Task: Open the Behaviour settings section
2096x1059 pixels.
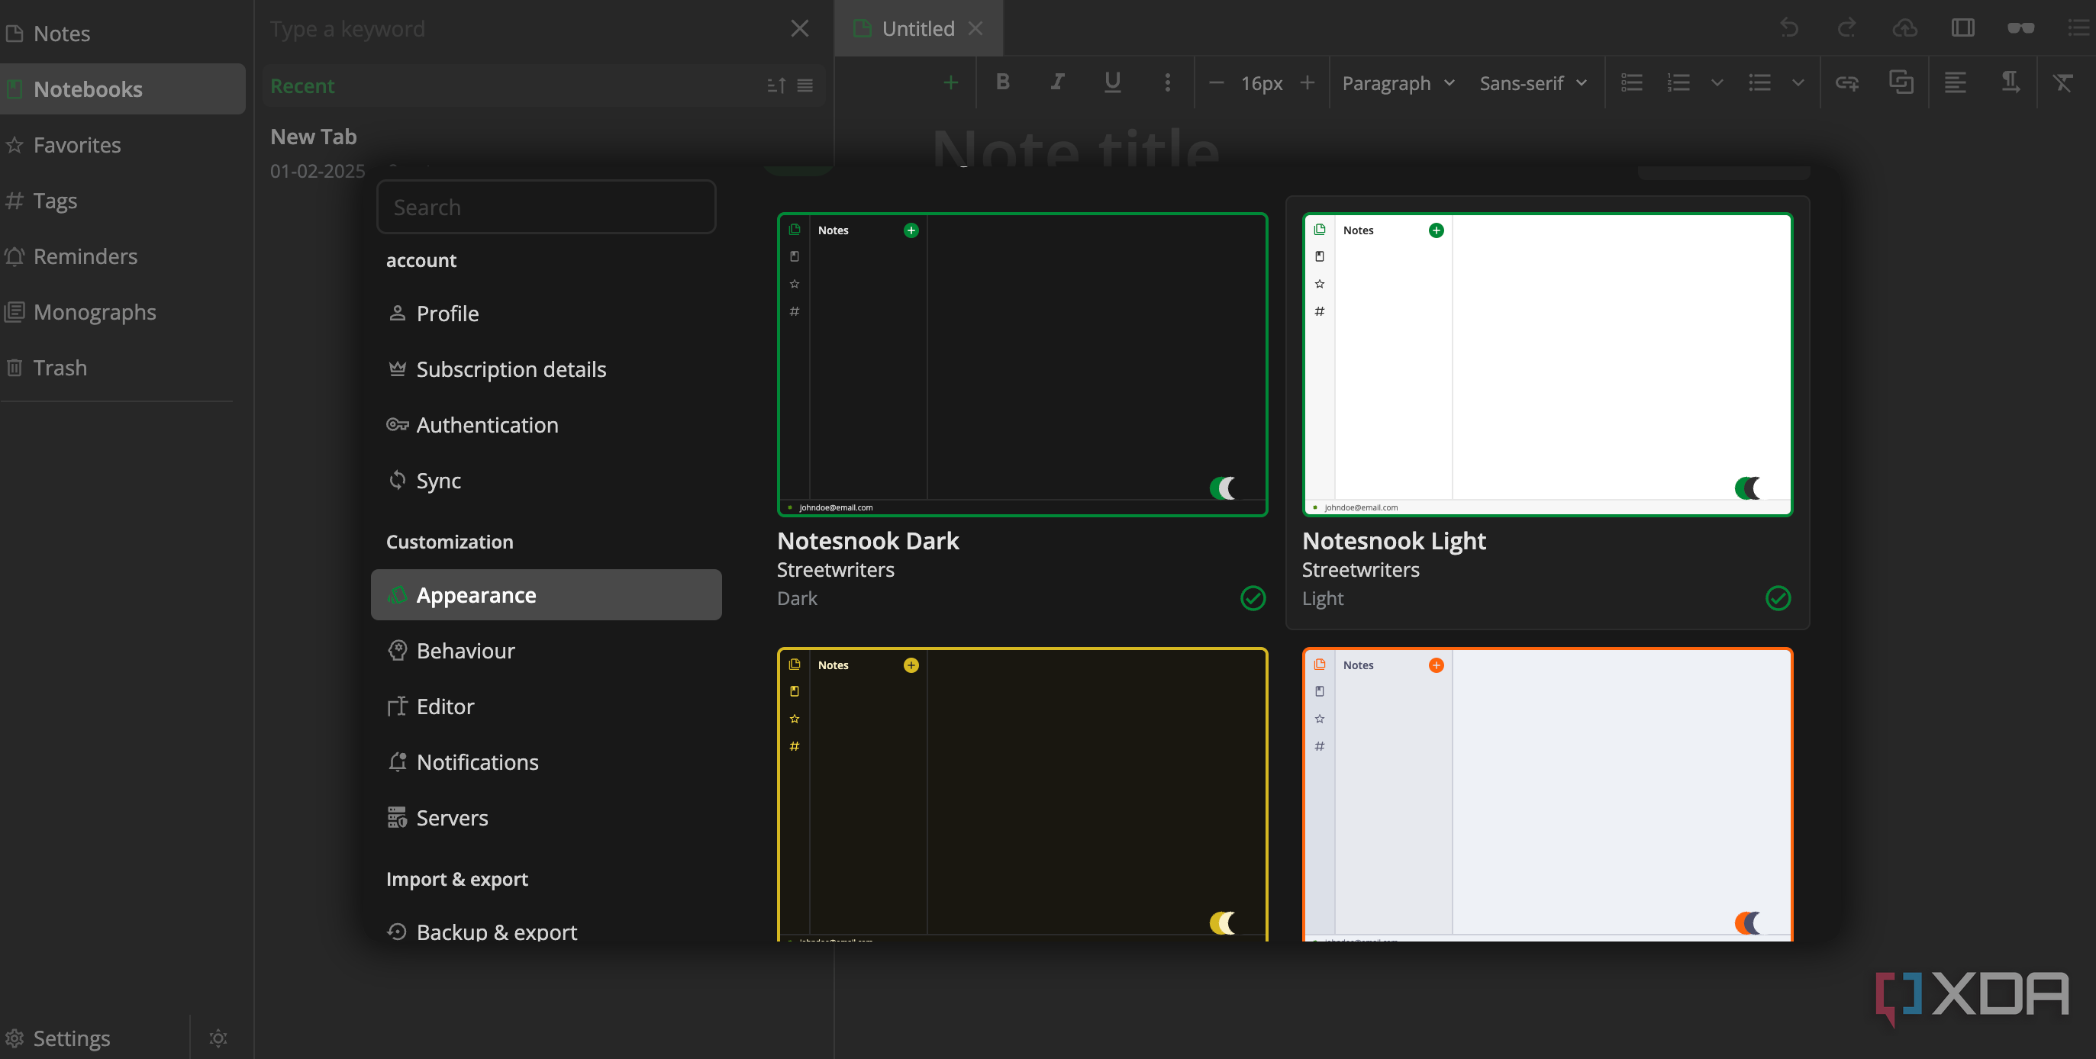Action: click(546, 650)
